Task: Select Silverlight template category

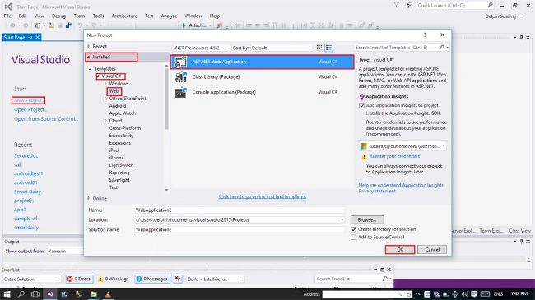Action: point(119,180)
